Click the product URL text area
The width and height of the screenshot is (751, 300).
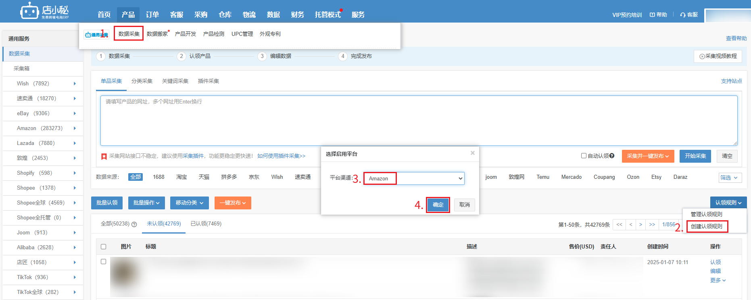pos(419,120)
